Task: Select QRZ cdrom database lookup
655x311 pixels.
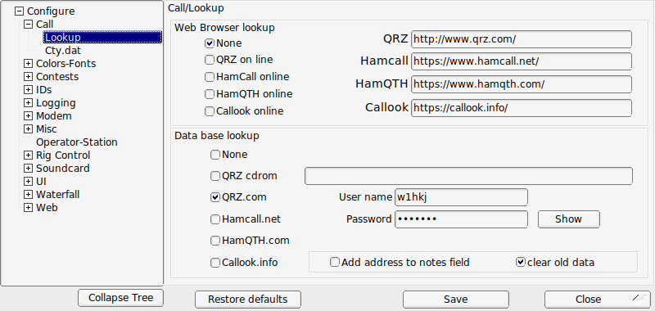Action: coord(215,176)
